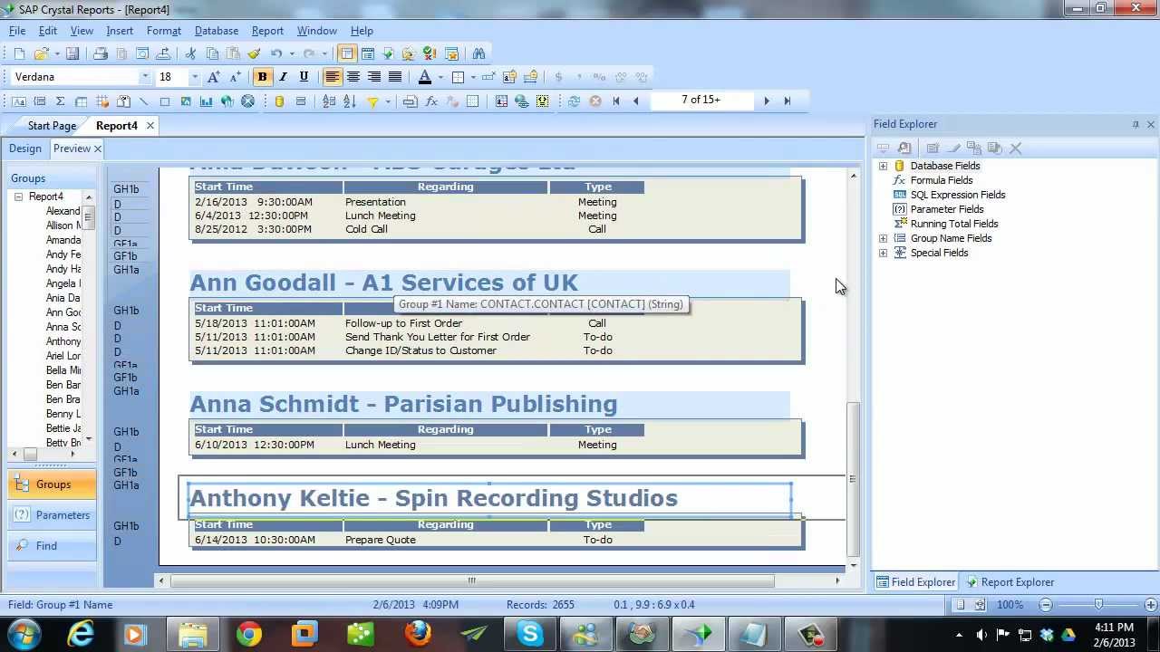Click the zoom in plus button
Viewport: 1160px width, 652px height.
[1151, 604]
